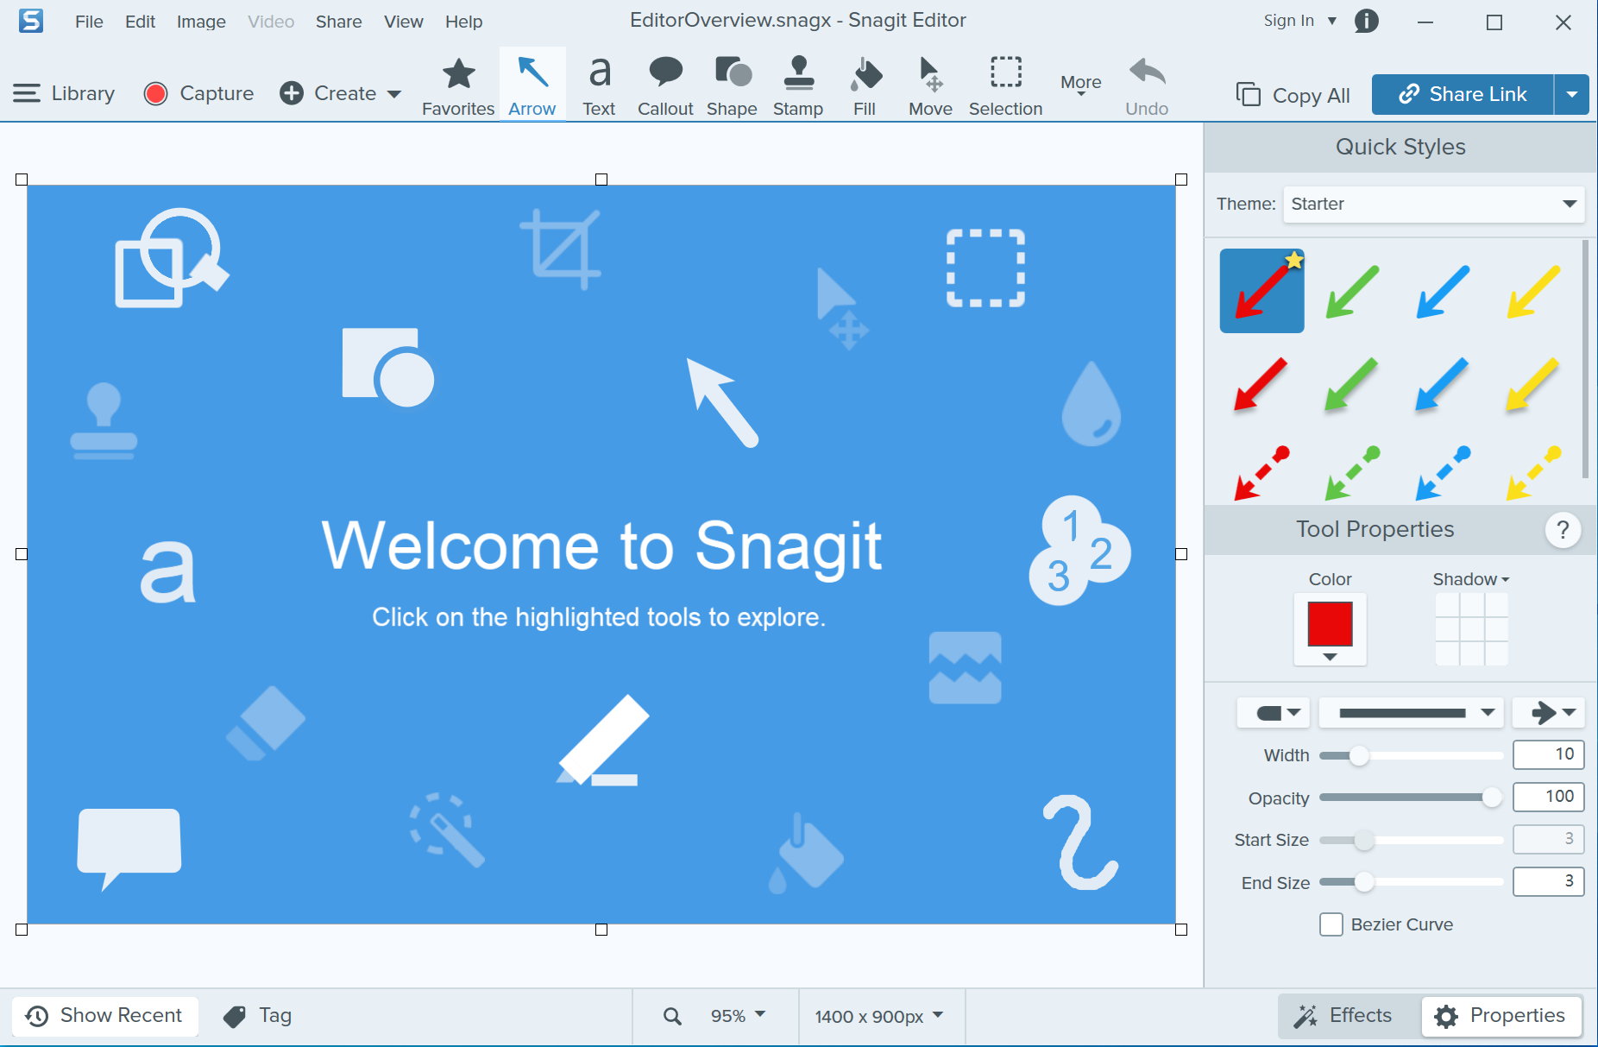The height and width of the screenshot is (1047, 1598).
Task: Click the Undo arrow
Action: (1147, 86)
